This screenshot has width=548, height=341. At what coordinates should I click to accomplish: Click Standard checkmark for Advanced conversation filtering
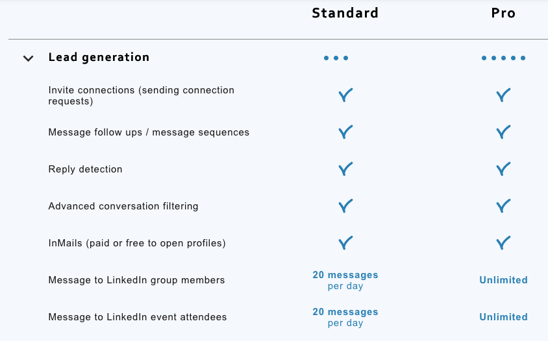(x=345, y=206)
